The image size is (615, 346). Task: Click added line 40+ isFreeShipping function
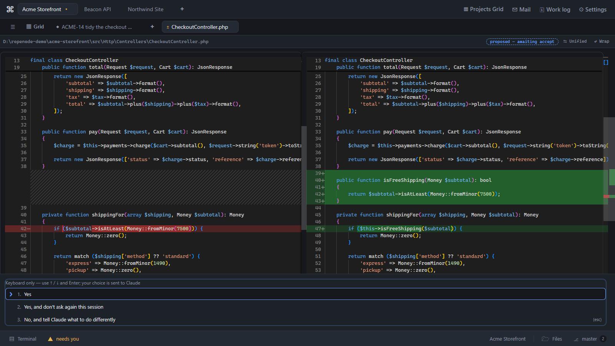tap(457, 180)
